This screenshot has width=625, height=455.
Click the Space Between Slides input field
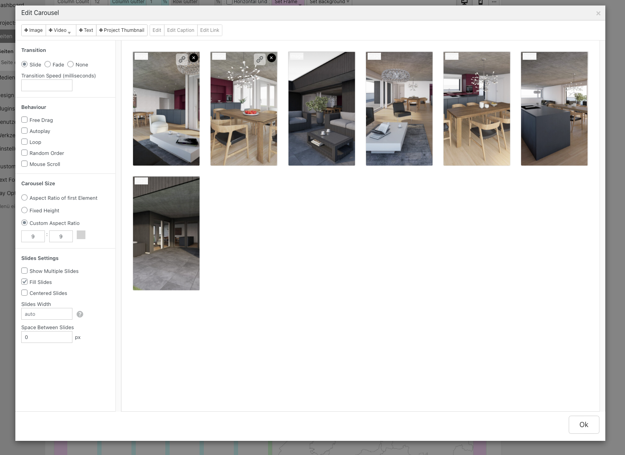coord(47,337)
